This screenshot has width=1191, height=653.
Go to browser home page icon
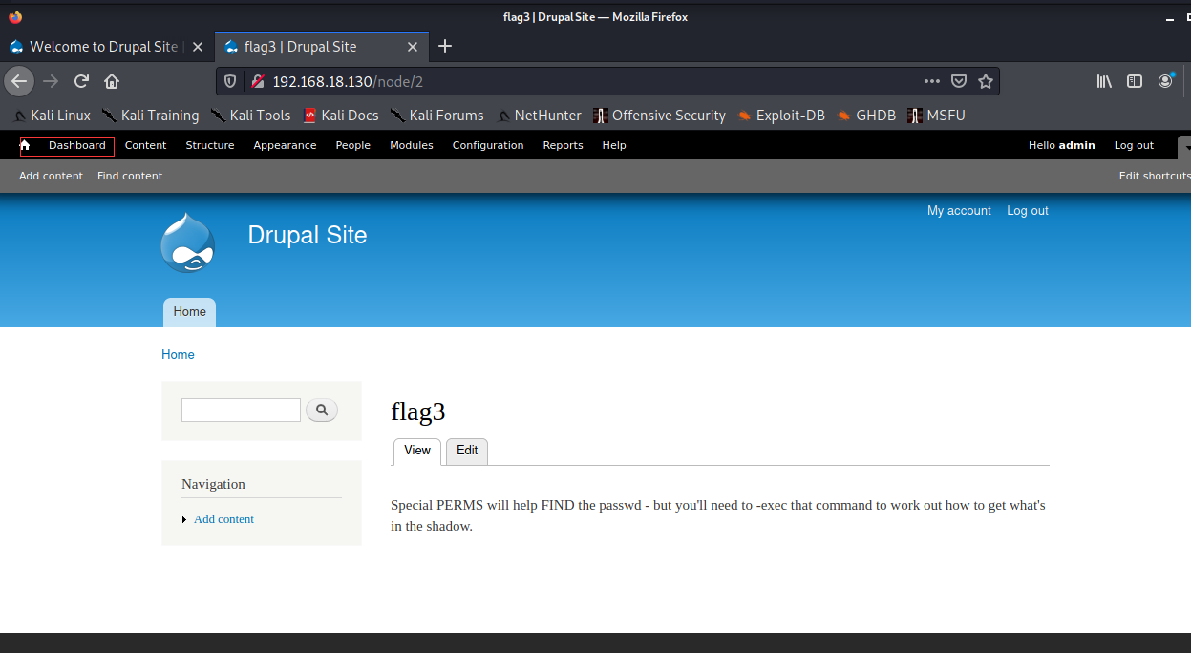point(112,81)
